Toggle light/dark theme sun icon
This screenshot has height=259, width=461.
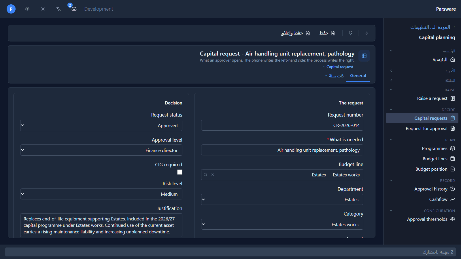click(43, 9)
